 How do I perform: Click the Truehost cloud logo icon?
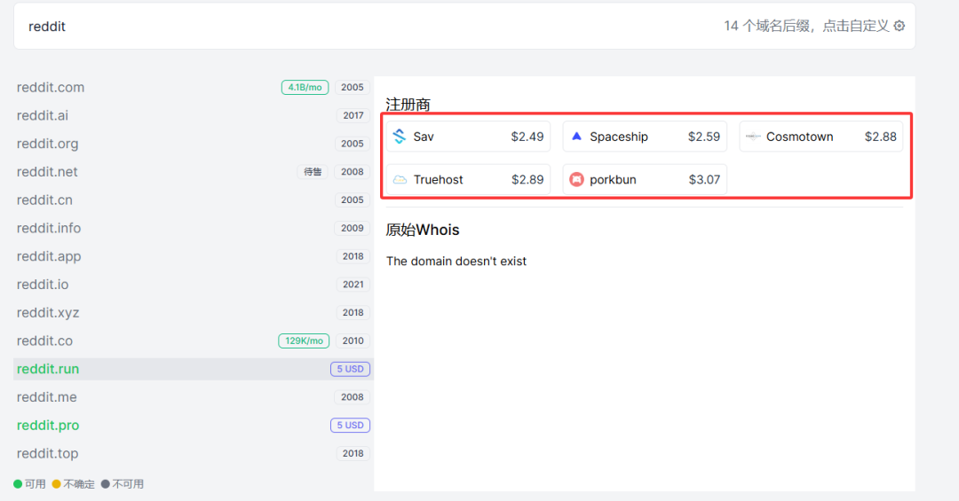tap(400, 180)
